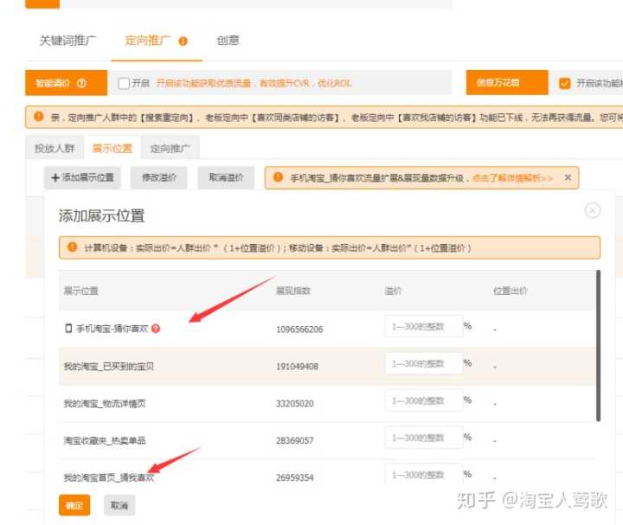This screenshot has height=525, width=623.
Task: Click 溢价 input for 我的淘宝_已买到的宝贝
Action: pos(423,364)
